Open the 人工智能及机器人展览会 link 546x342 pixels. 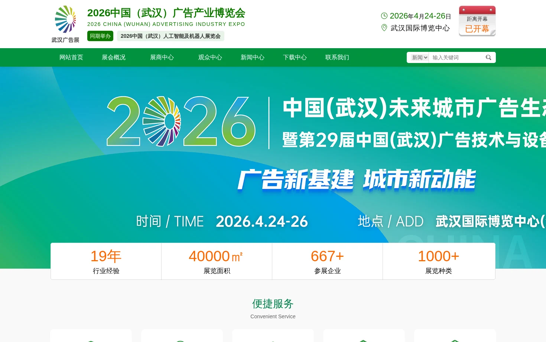point(170,36)
